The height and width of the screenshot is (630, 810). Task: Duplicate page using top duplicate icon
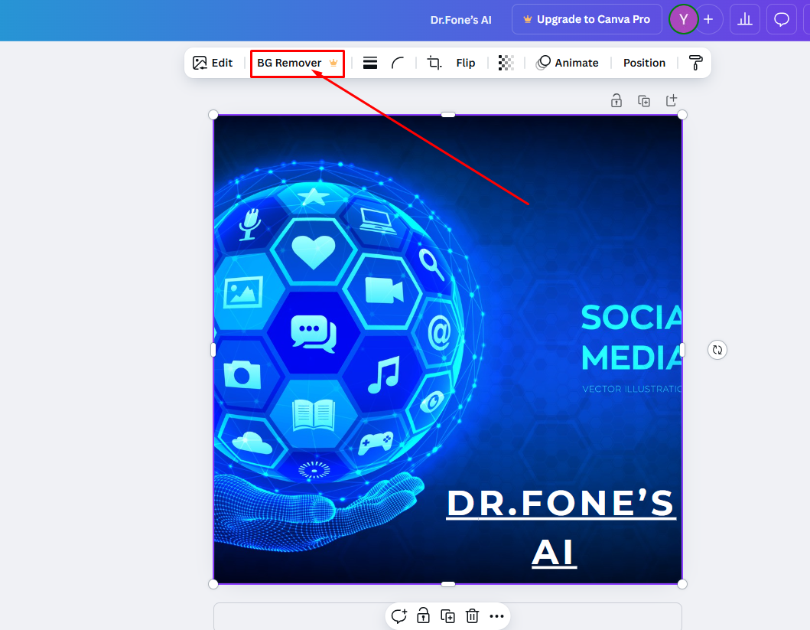(644, 101)
